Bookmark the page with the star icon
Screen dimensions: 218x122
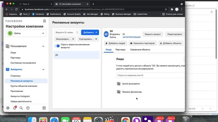point(166,9)
